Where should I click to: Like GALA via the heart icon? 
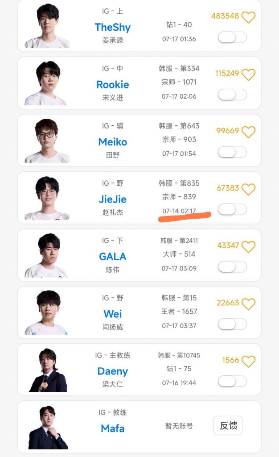(248, 246)
